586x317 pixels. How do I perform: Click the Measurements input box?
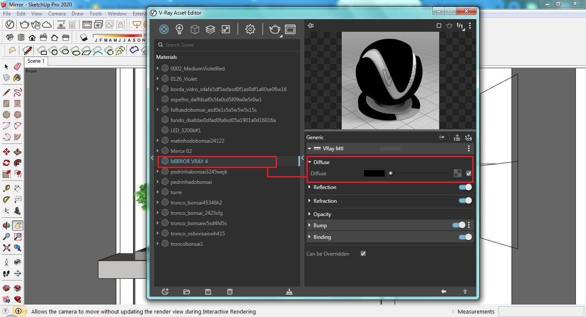tap(541, 311)
